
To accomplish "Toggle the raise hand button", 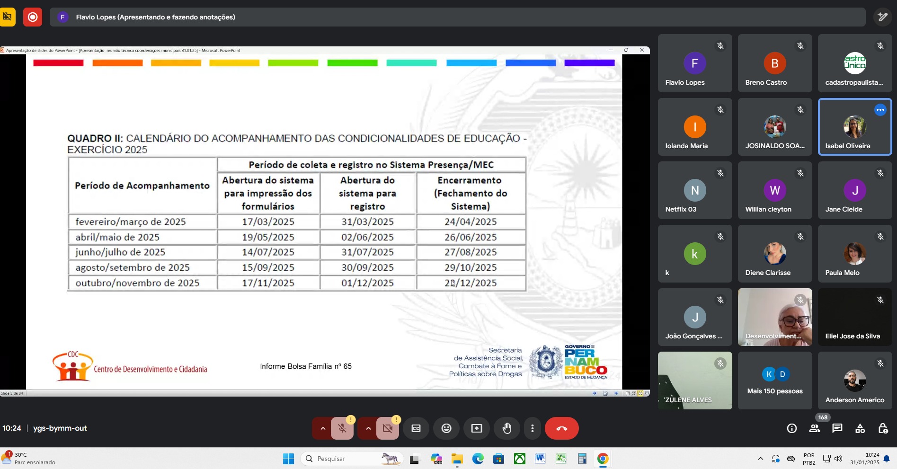I will click(x=507, y=428).
